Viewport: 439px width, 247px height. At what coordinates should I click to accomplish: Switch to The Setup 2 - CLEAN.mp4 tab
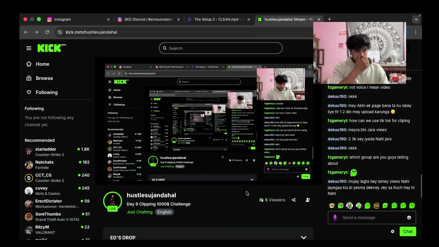[219, 19]
